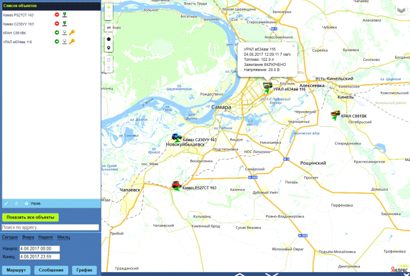
Task: Click the delete layers trash map tool
Action: tap(109, 68)
